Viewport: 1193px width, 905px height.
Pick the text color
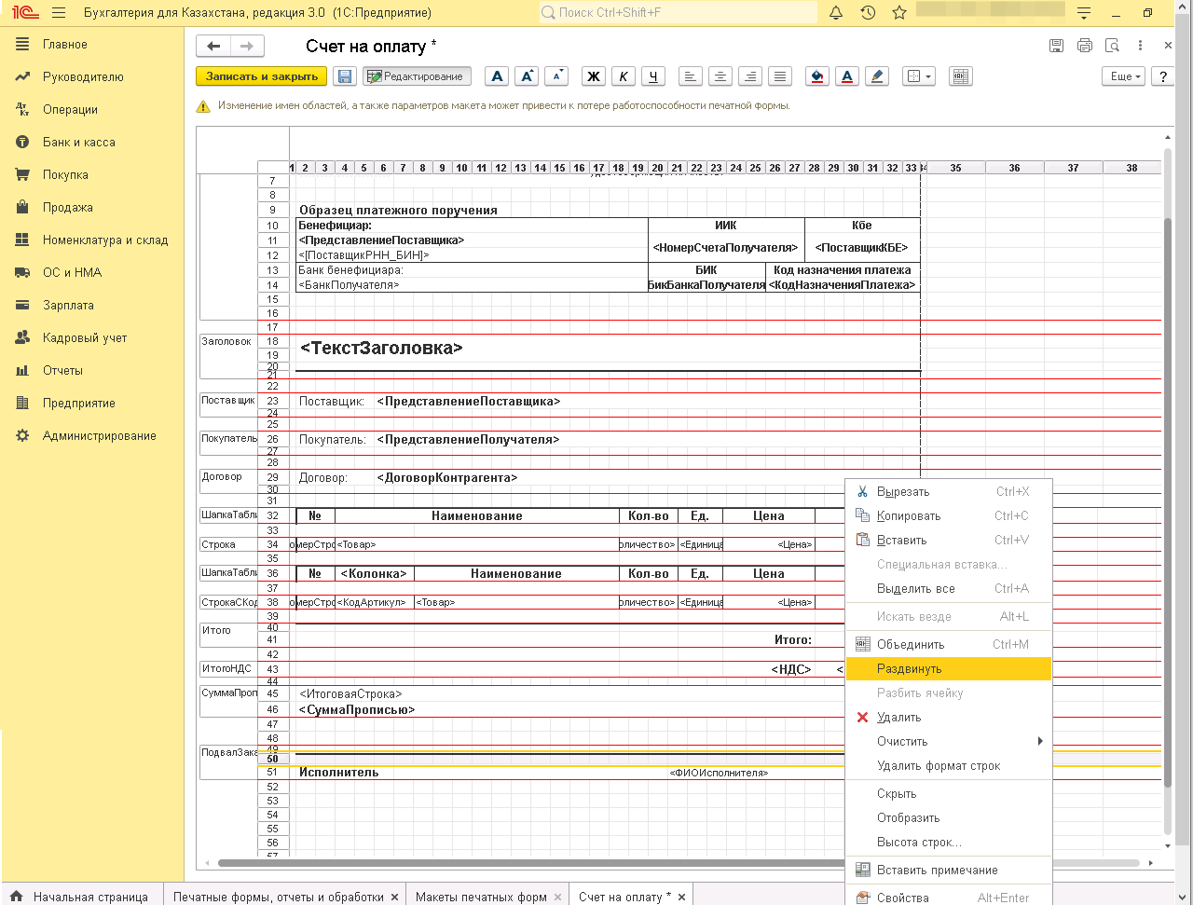(x=847, y=76)
